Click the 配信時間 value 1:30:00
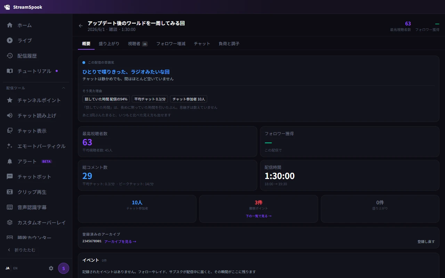Screen dimensions: 445x278 (280, 176)
